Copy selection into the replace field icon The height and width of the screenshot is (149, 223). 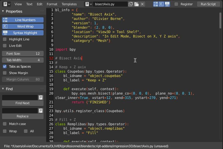pos(41,111)
